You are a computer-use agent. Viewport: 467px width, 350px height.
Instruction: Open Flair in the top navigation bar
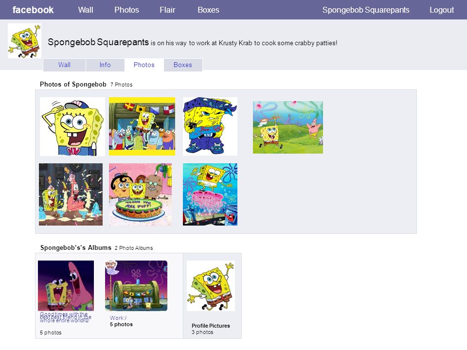coord(167,10)
